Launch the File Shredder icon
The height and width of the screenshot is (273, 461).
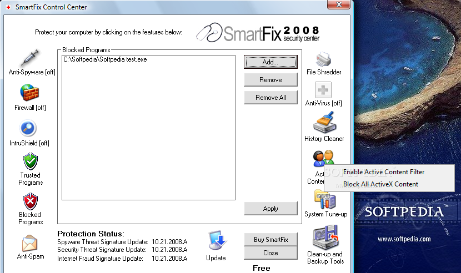(x=323, y=59)
